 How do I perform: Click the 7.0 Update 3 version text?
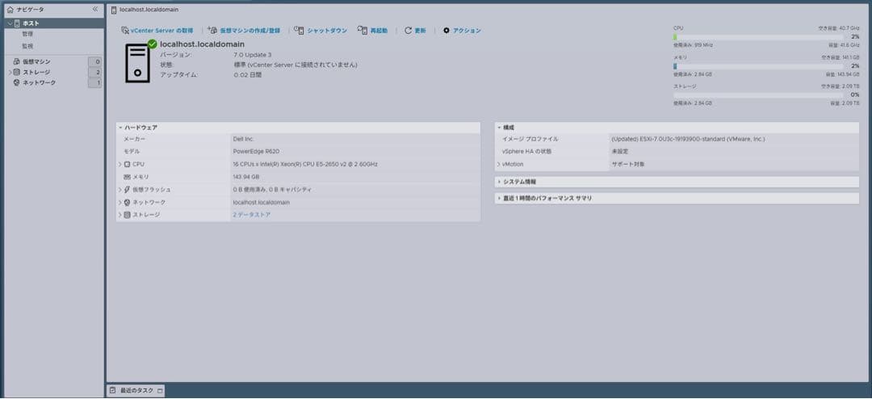pyautogui.click(x=253, y=55)
